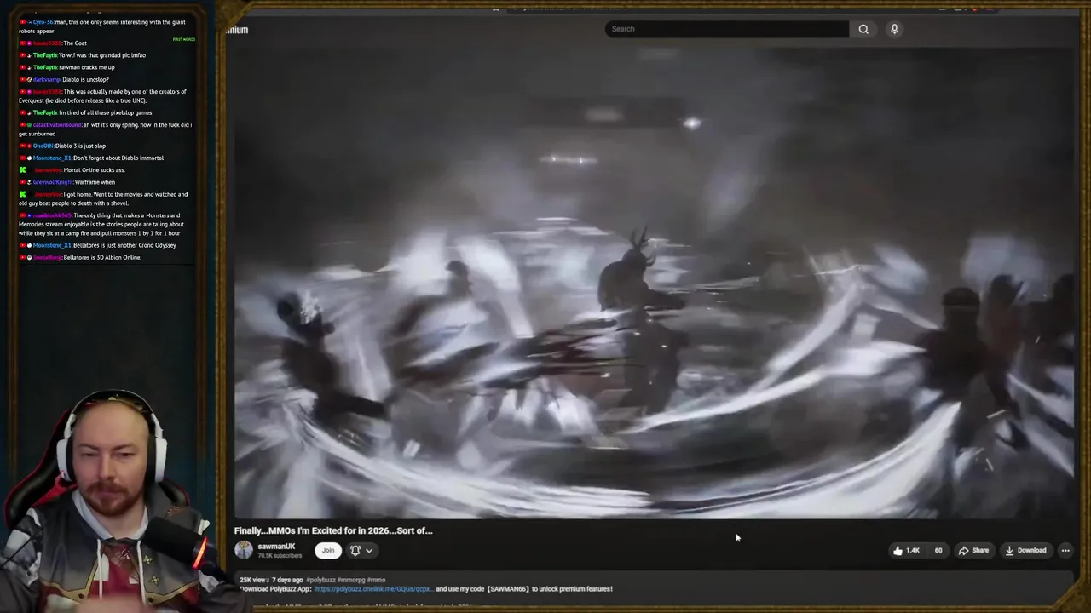This screenshot has width=1091, height=613.
Task: Click the Download button
Action: (x=1025, y=550)
